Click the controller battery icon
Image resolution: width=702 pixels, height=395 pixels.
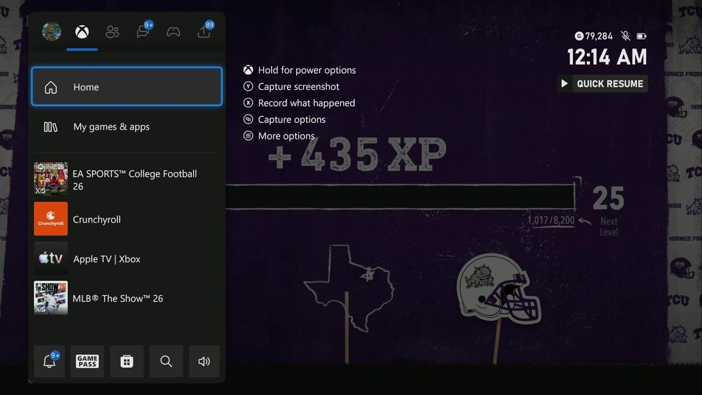pyautogui.click(x=641, y=36)
